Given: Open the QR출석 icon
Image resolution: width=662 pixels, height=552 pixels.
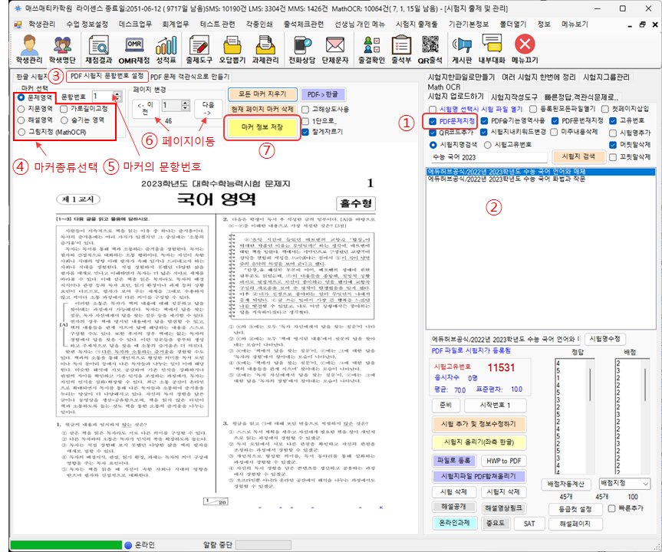Looking at the screenshot, I should 430,49.
